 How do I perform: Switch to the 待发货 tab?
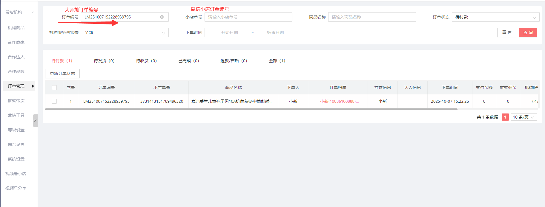pyautogui.click(x=104, y=61)
